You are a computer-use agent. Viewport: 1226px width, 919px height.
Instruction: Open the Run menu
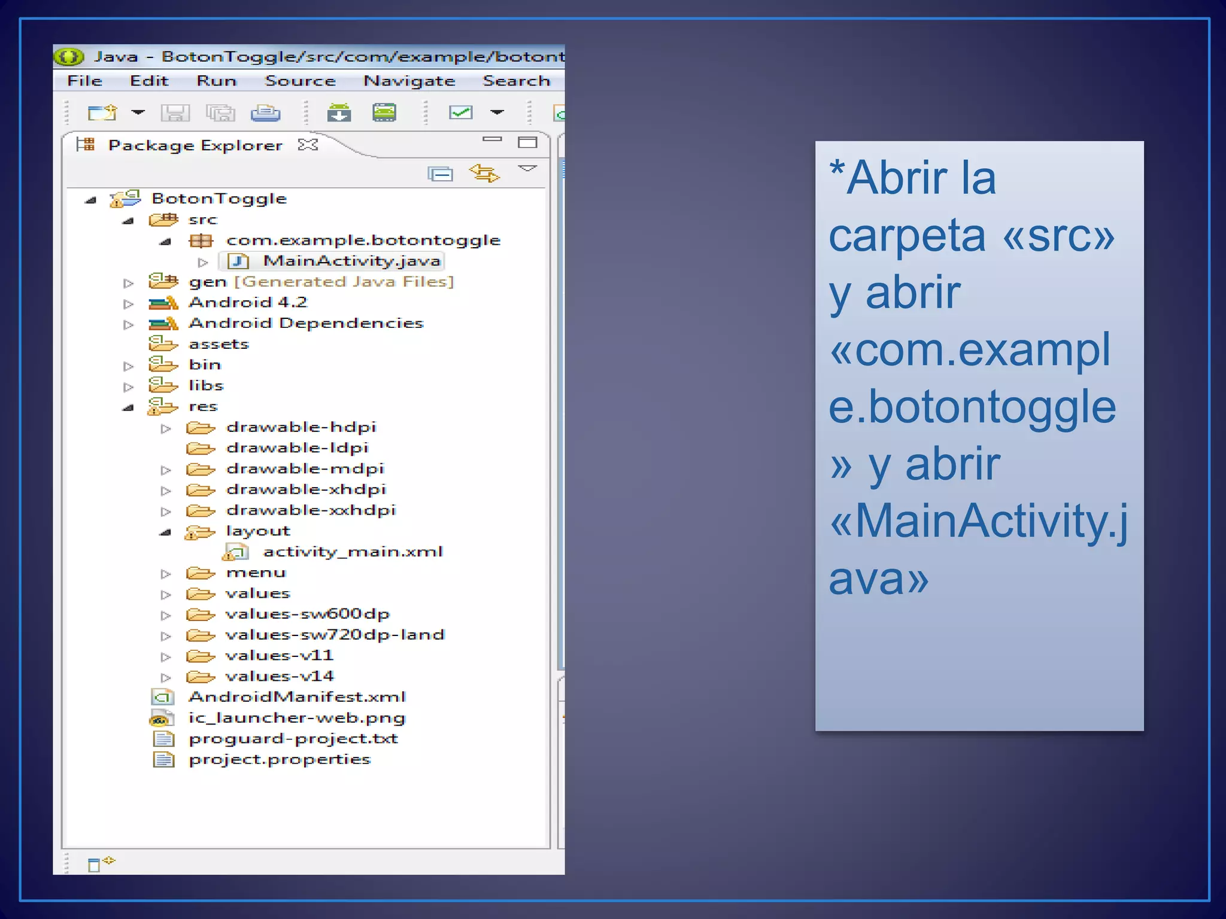point(217,81)
